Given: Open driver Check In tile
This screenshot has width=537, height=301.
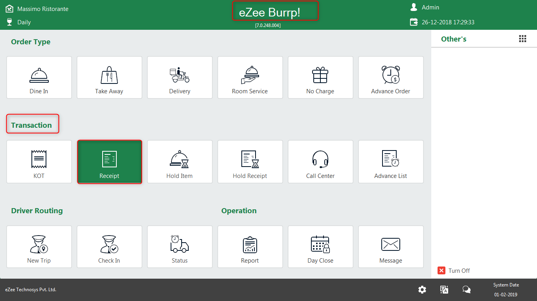Looking at the screenshot, I should (x=109, y=247).
